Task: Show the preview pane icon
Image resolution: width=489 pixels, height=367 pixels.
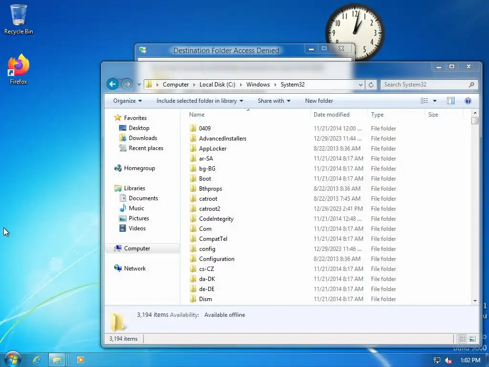Action: tap(451, 101)
